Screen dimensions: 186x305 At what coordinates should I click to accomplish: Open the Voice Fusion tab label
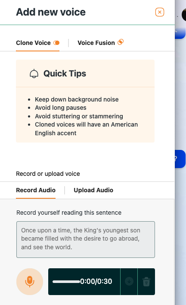[96, 43]
